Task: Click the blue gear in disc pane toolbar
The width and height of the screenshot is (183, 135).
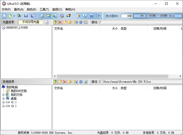Action: [x=81, y=22]
